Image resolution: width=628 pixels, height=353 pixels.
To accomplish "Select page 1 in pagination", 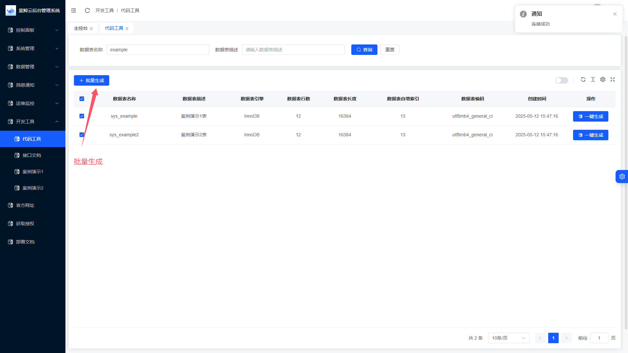I will click(553, 338).
